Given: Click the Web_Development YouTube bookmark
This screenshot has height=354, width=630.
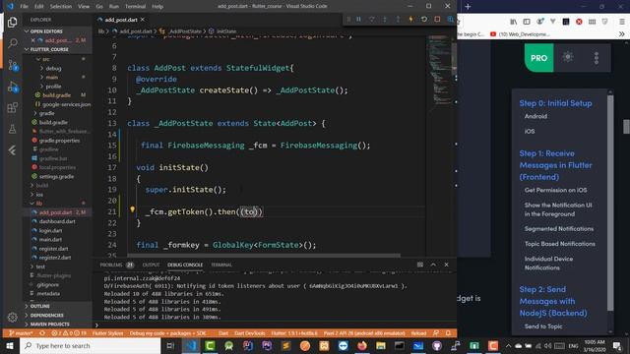Looking at the screenshot, I should pos(520,34).
